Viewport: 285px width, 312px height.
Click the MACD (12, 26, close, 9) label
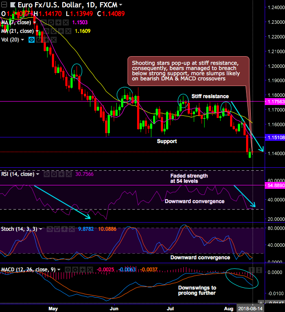(28, 270)
